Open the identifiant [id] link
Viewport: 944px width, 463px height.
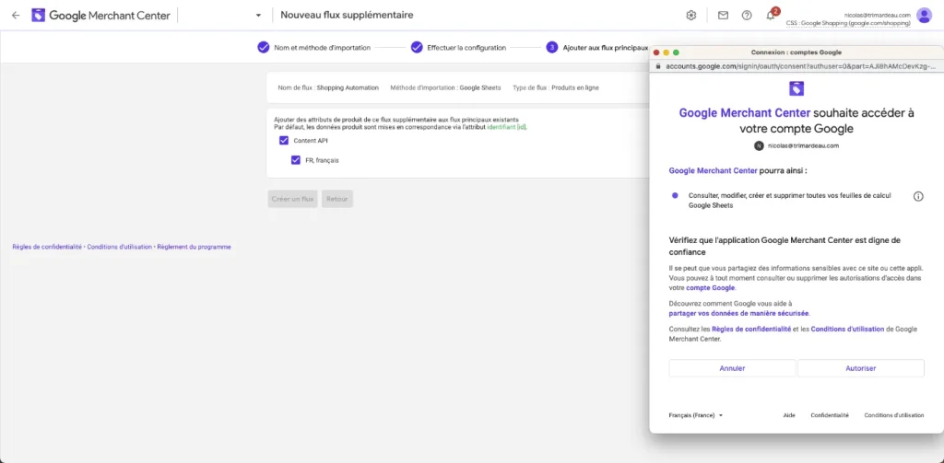click(x=507, y=127)
